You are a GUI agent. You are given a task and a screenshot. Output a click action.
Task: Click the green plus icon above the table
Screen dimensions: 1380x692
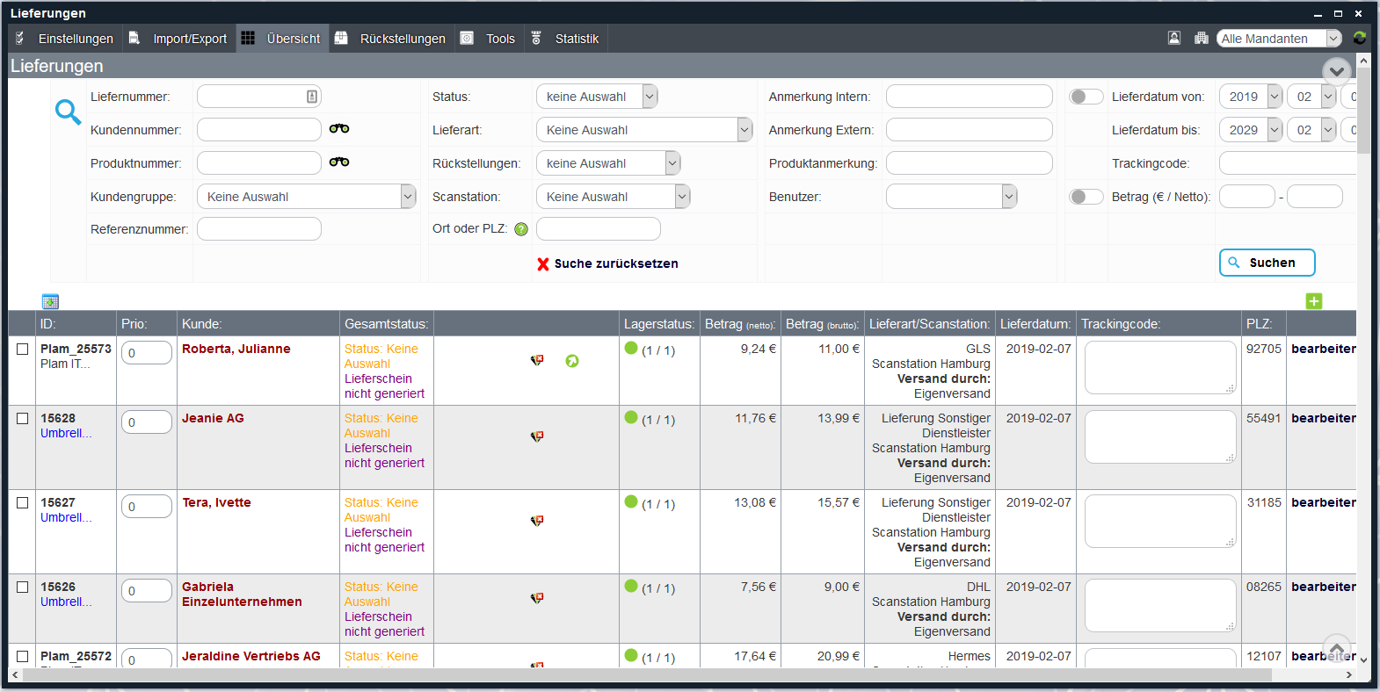tap(1314, 301)
